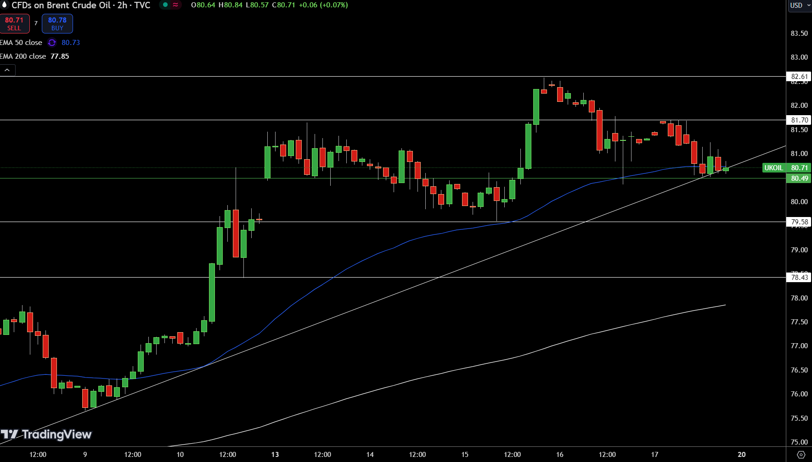Click the green 80.49 price label
812x462 pixels.
[x=799, y=178]
